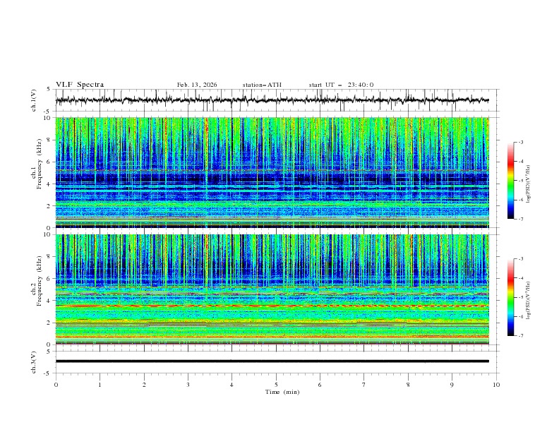Click the '-7' tick on lower colorbar
The width and height of the screenshot is (559, 432).
(520, 335)
